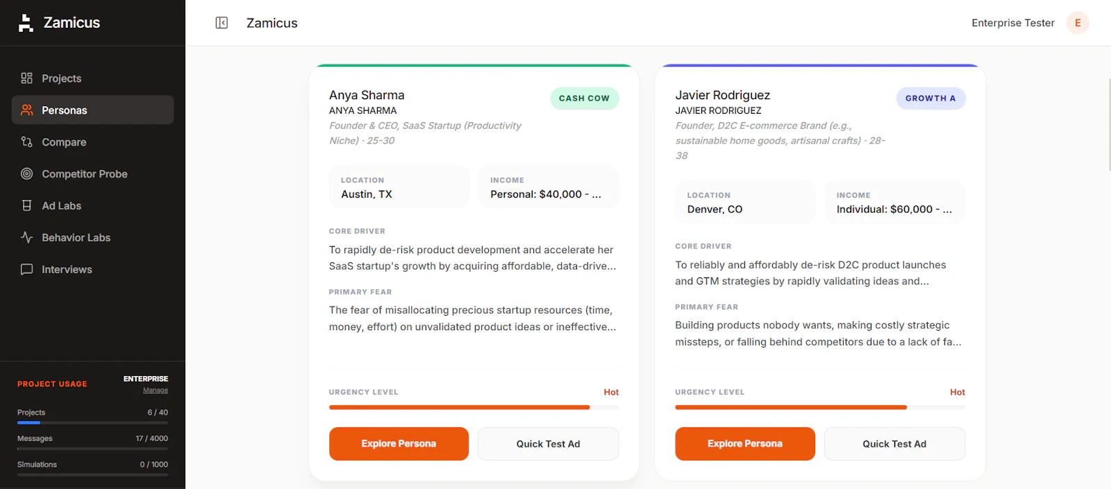Collapse the sidebar with panel toggle icon
Image resolution: width=1111 pixels, height=489 pixels.
222,23
